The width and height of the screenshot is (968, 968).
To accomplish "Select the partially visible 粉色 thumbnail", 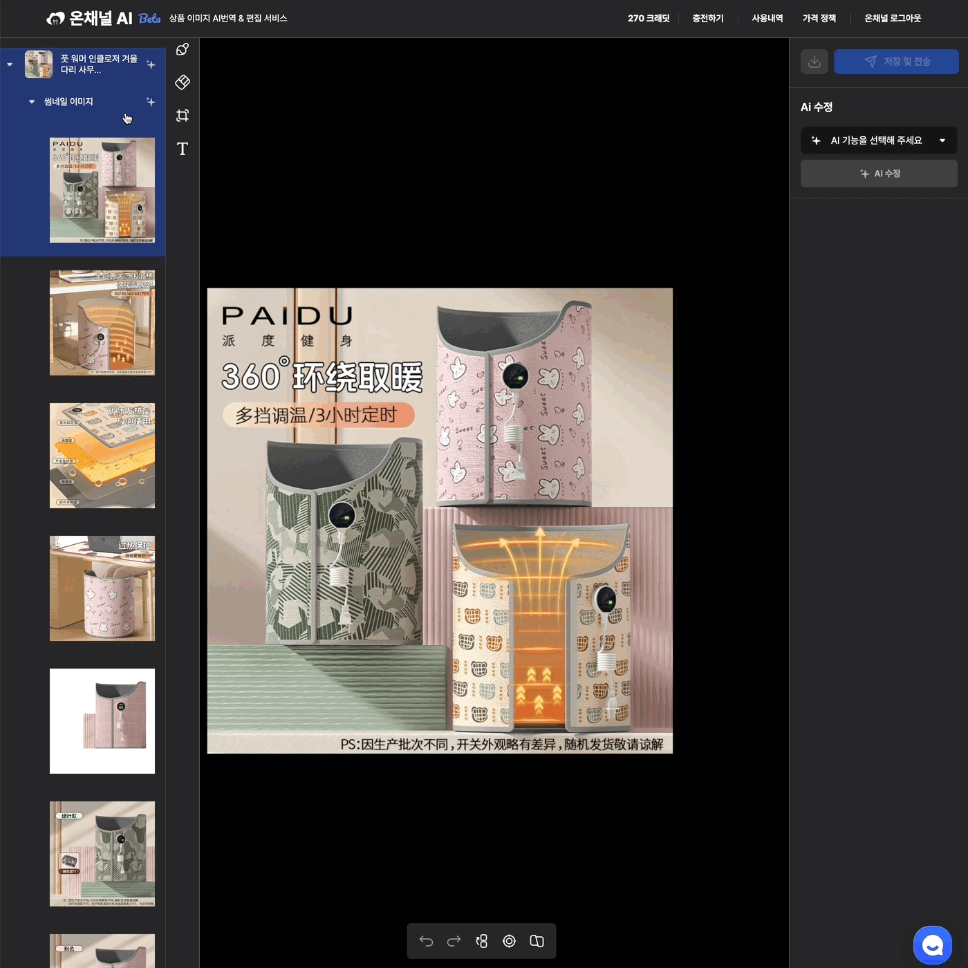I will pos(102,951).
